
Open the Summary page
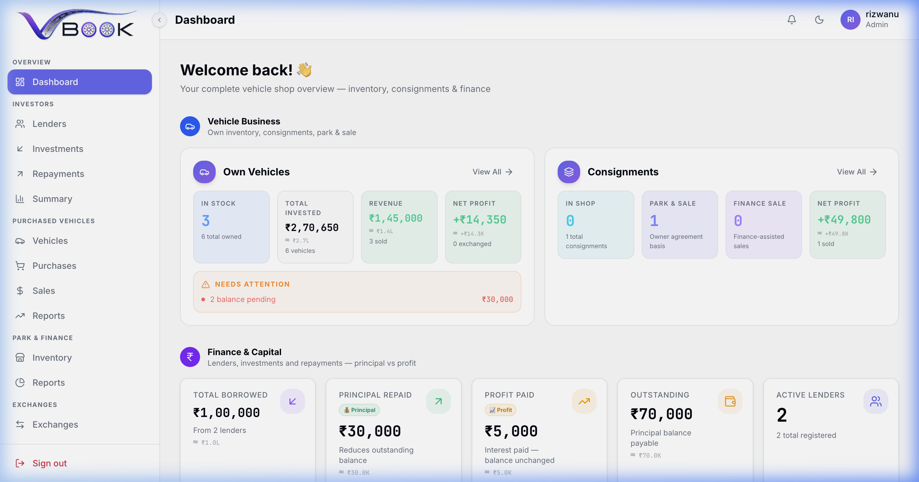[x=80, y=199]
